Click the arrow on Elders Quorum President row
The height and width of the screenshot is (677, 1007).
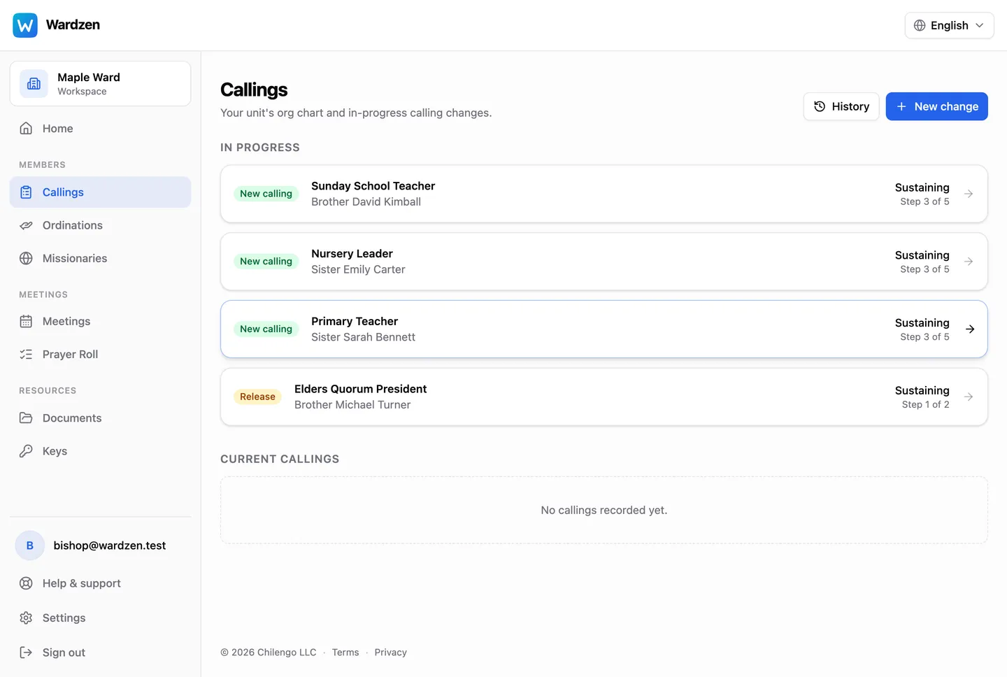click(969, 397)
